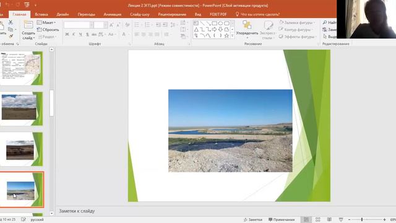Click the Copy icon in clipboard group
The height and width of the screenshot is (223, 396).
11,29
